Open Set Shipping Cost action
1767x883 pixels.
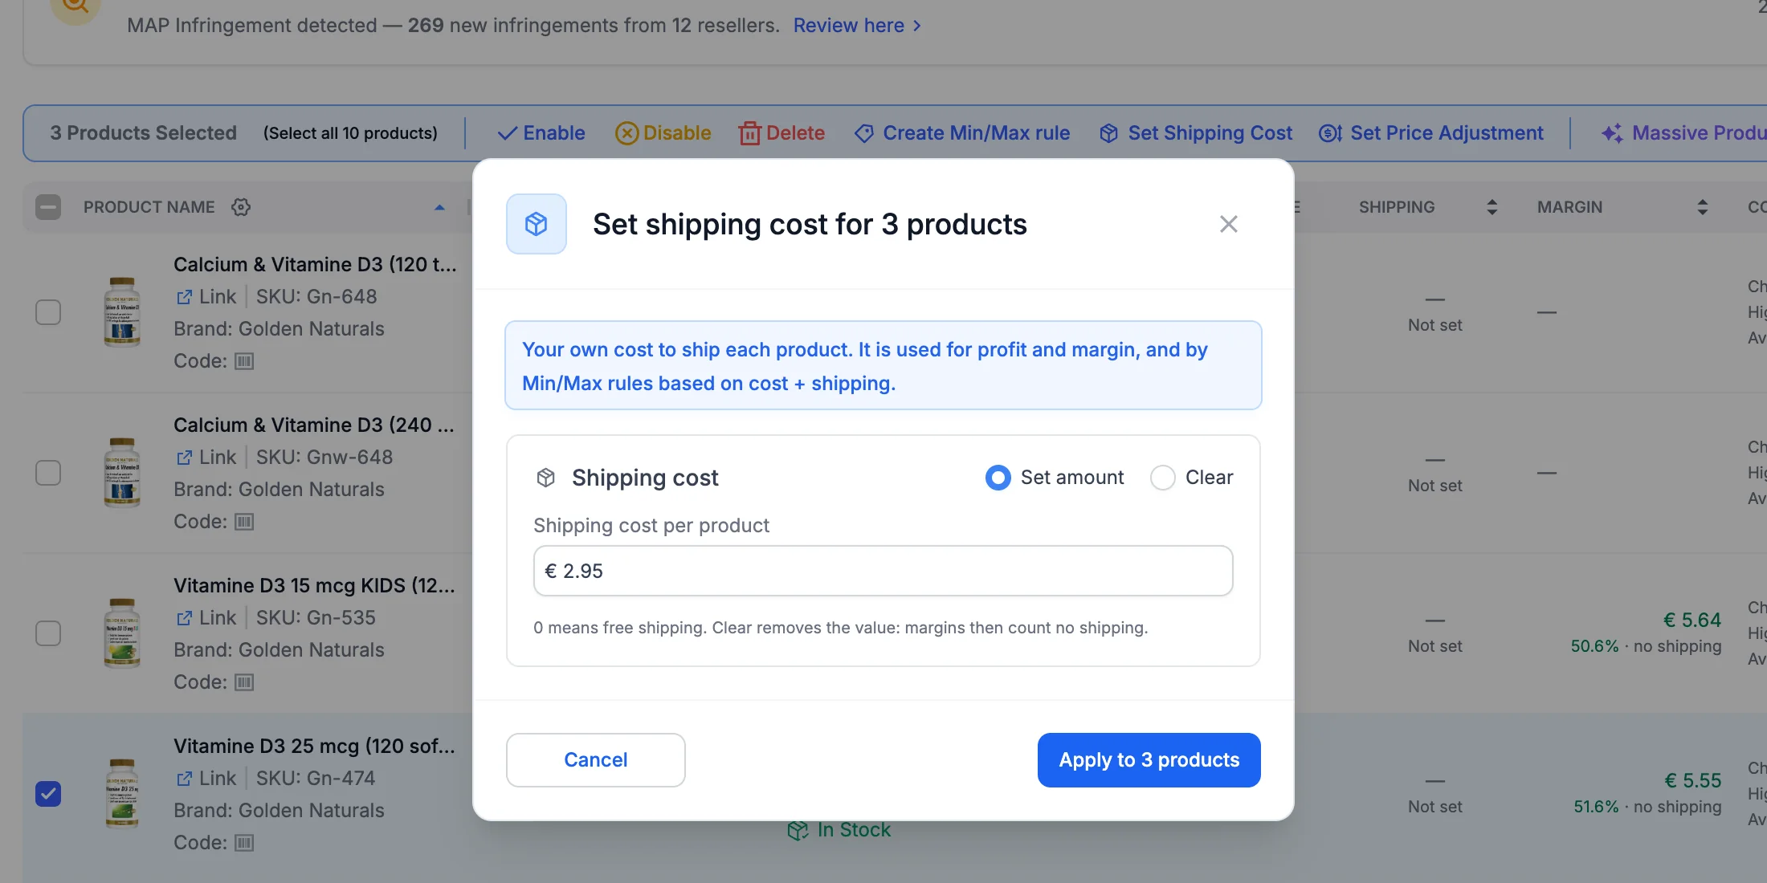[1196, 133]
